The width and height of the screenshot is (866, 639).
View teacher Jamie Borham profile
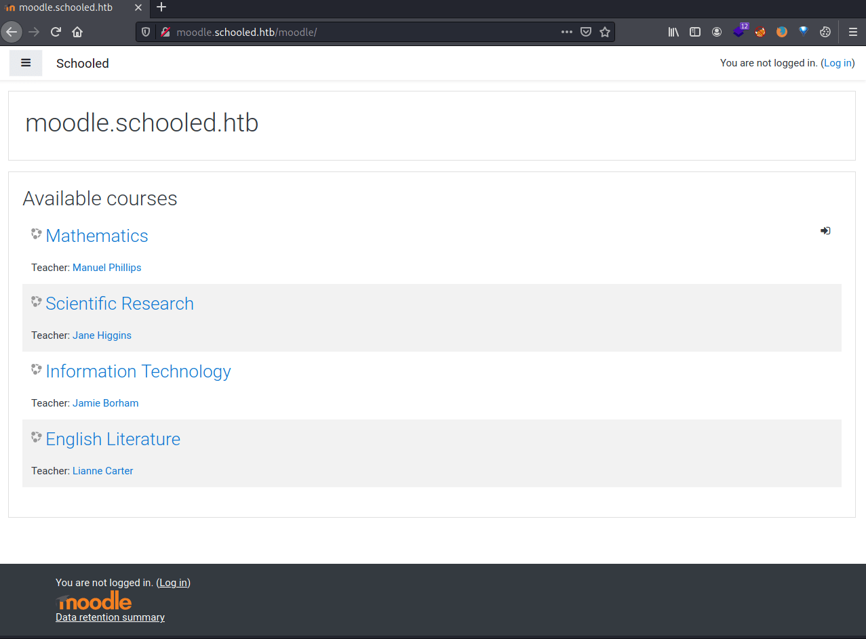click(105, 403)
